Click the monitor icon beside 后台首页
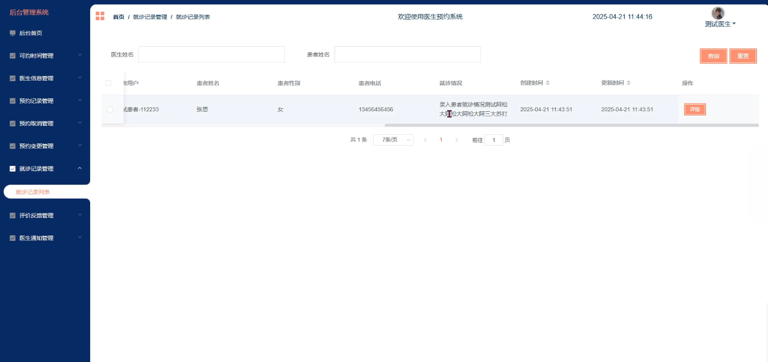 (13, 33)
